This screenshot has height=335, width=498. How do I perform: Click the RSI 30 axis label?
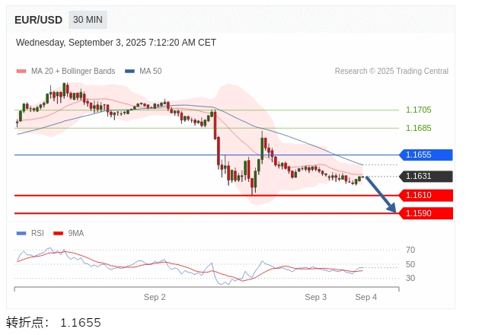tap(410, 278)
